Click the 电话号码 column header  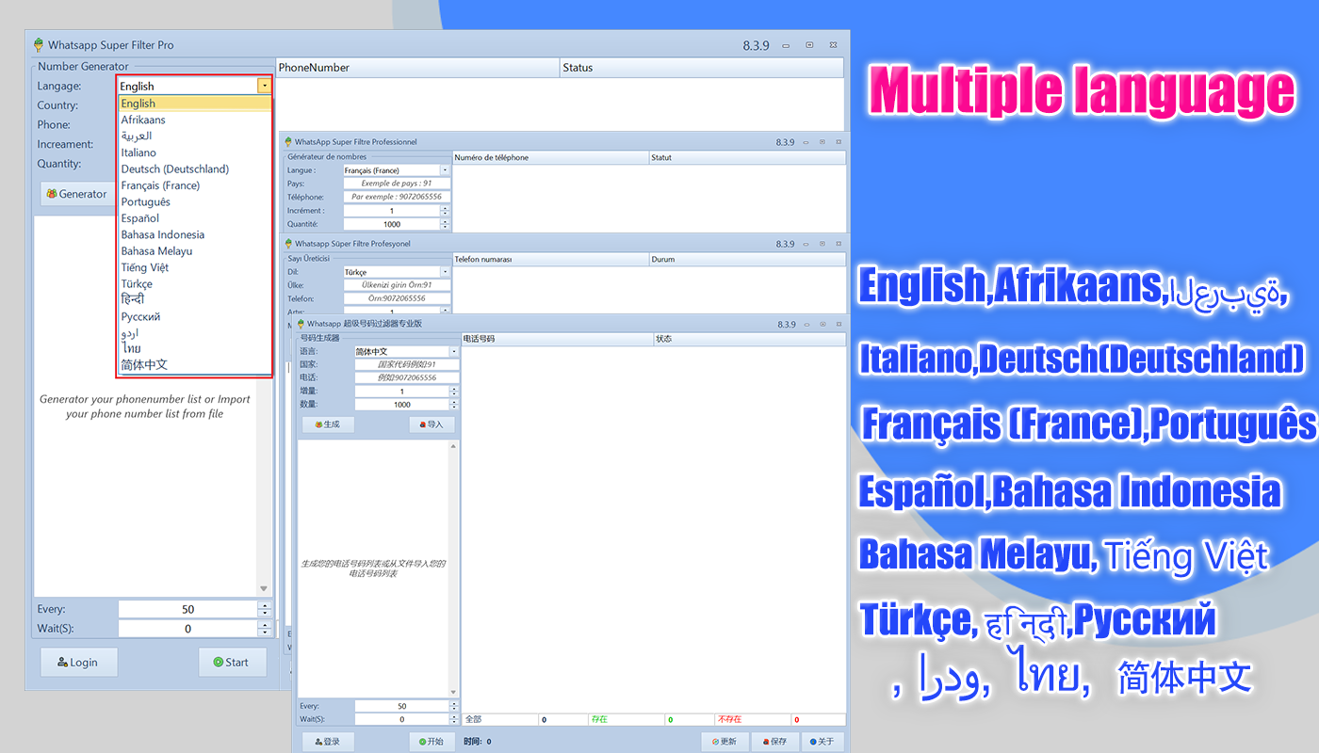(x=557, y=339)
